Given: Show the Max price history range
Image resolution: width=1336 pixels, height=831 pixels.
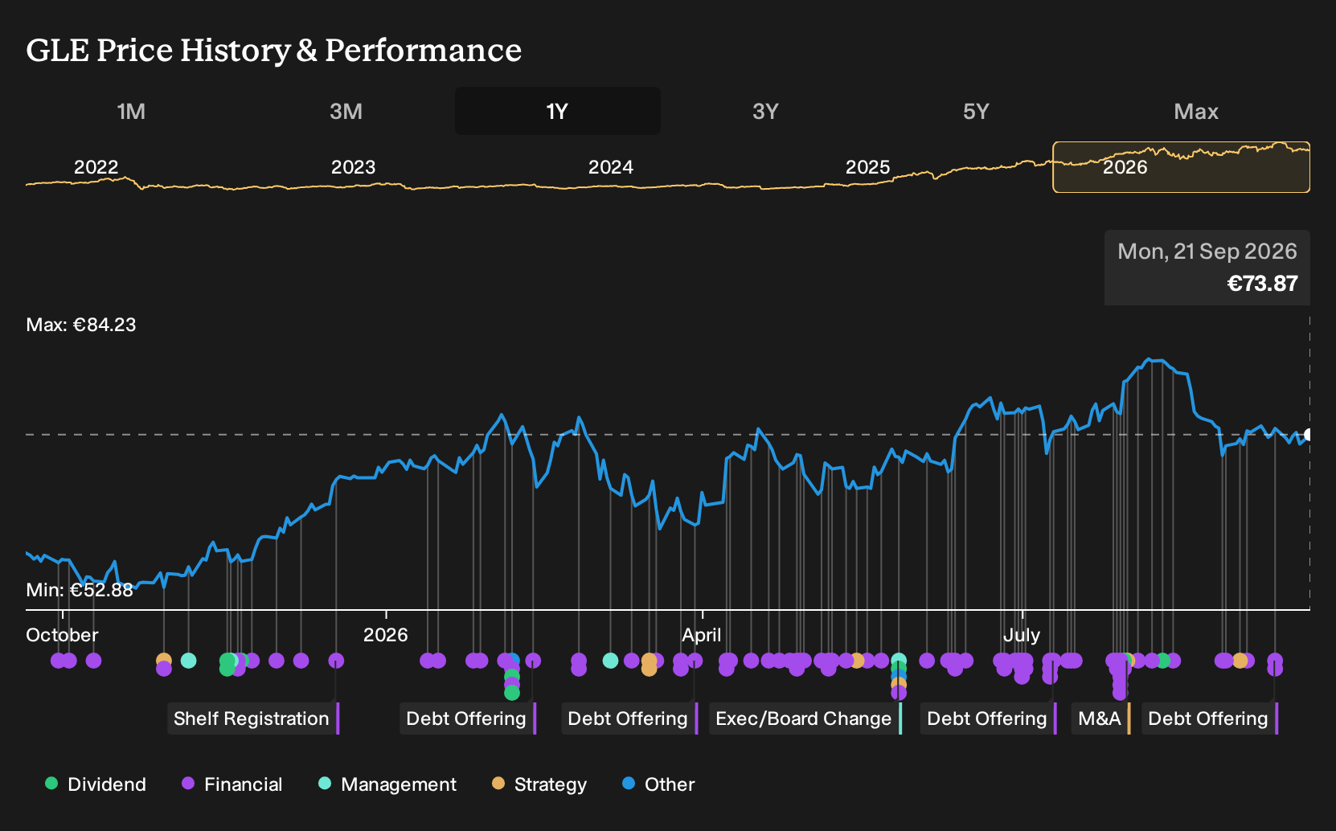Looking at the screenshot, I should 1196,111.
